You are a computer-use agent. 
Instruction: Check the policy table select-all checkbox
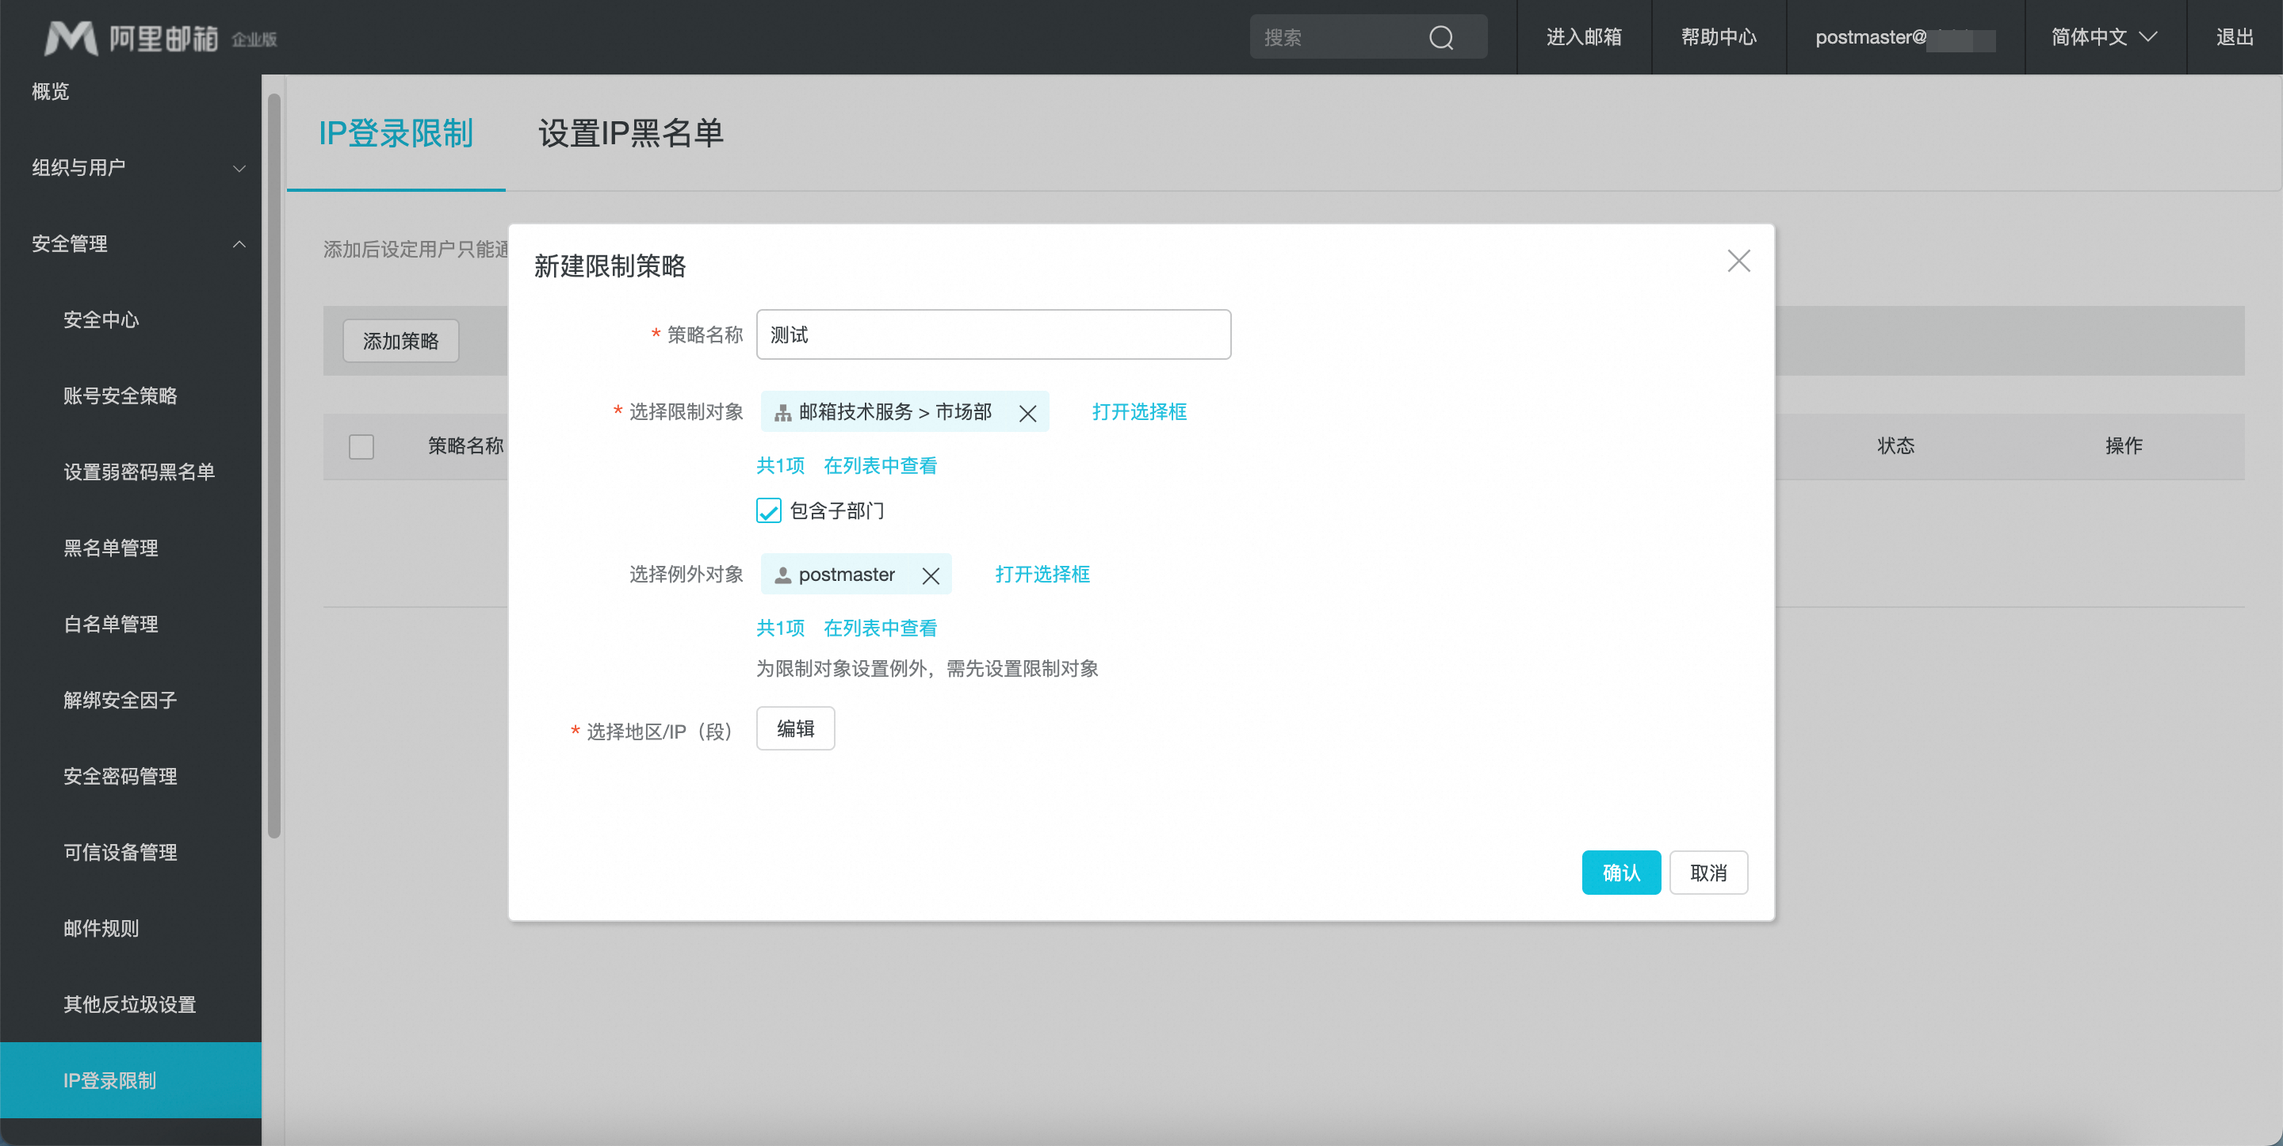361,446
